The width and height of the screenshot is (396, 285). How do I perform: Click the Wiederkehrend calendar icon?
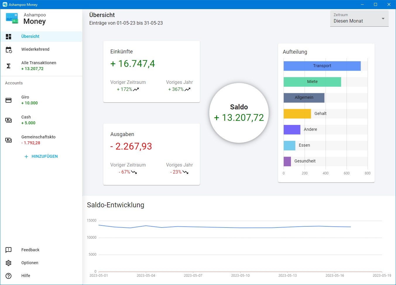[8, 50]
